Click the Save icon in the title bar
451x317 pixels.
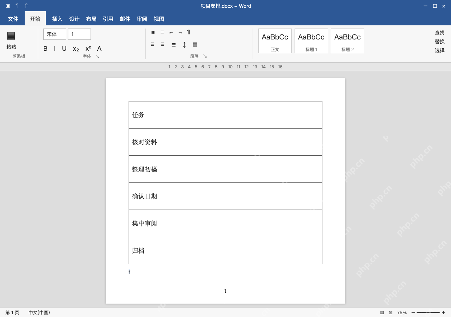[8, 6]
